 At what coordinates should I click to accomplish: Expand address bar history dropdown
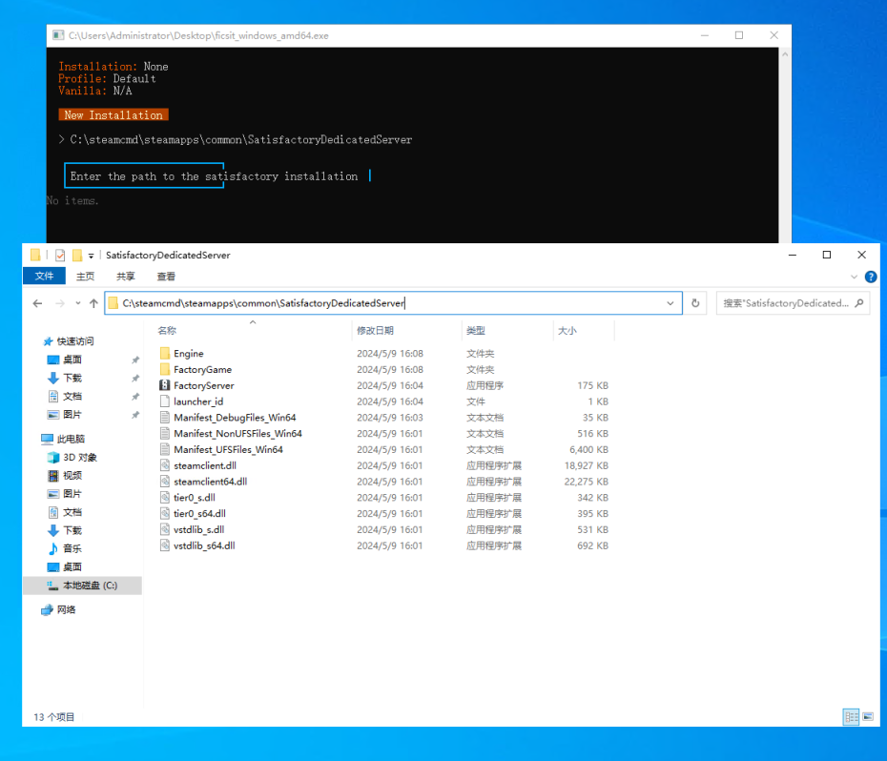(x=670, y=303)
